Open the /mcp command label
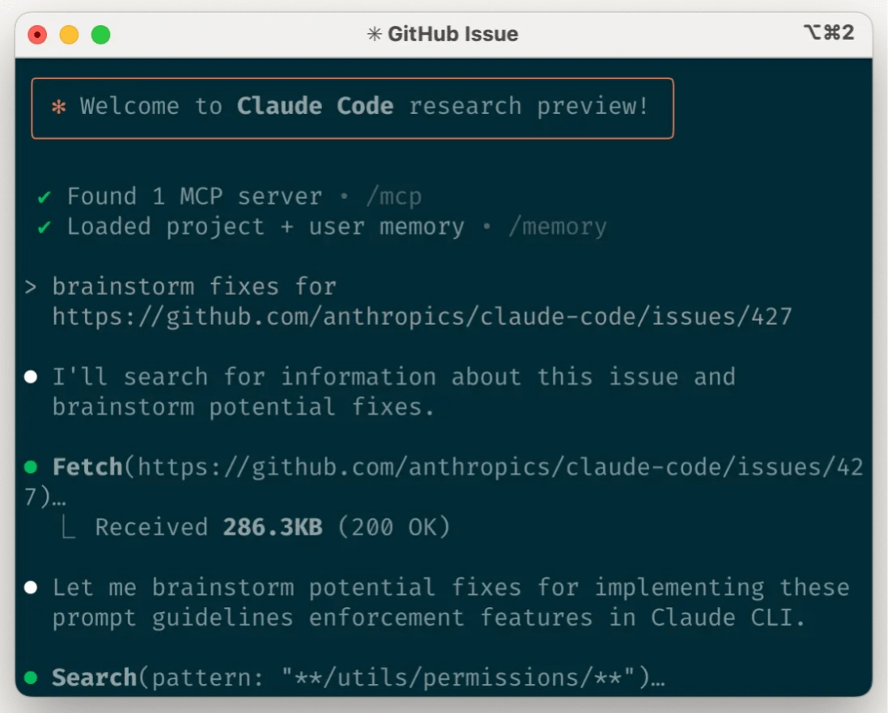Viewport: 888px width, 713px height. pos(397,196)
